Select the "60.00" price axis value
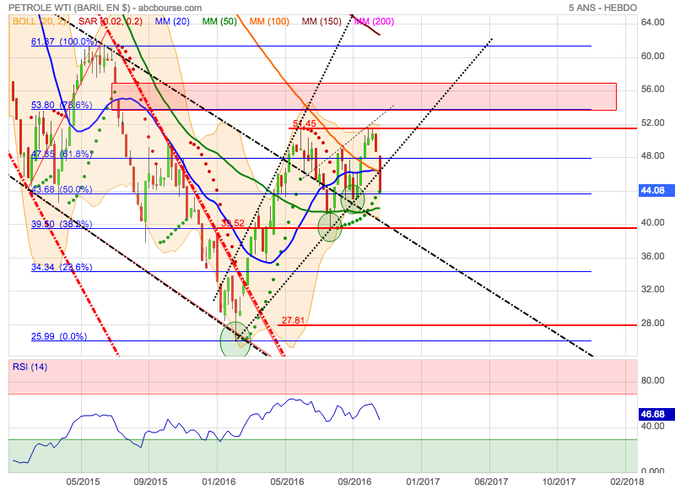 tap(652, 56)
